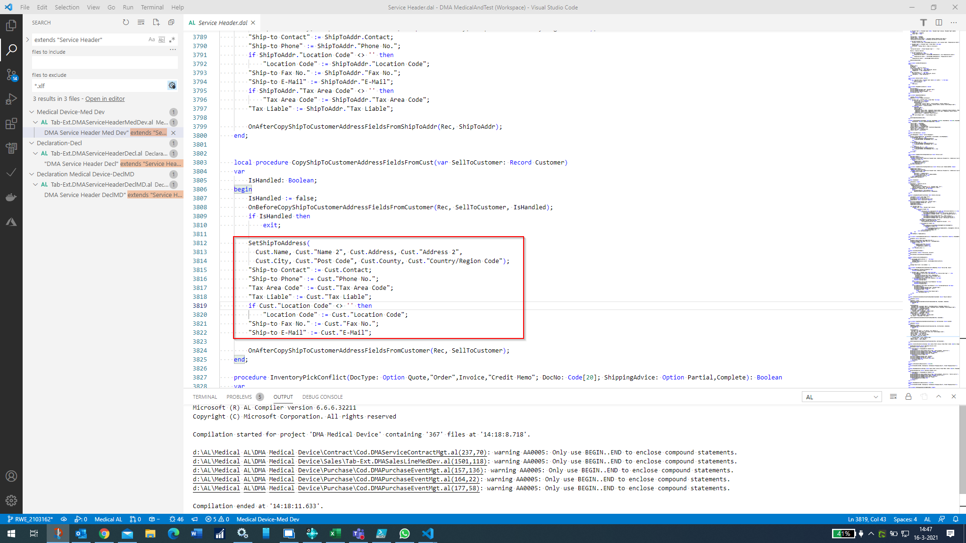Dismiss the DMA Service Header Med Dev result

174,132
